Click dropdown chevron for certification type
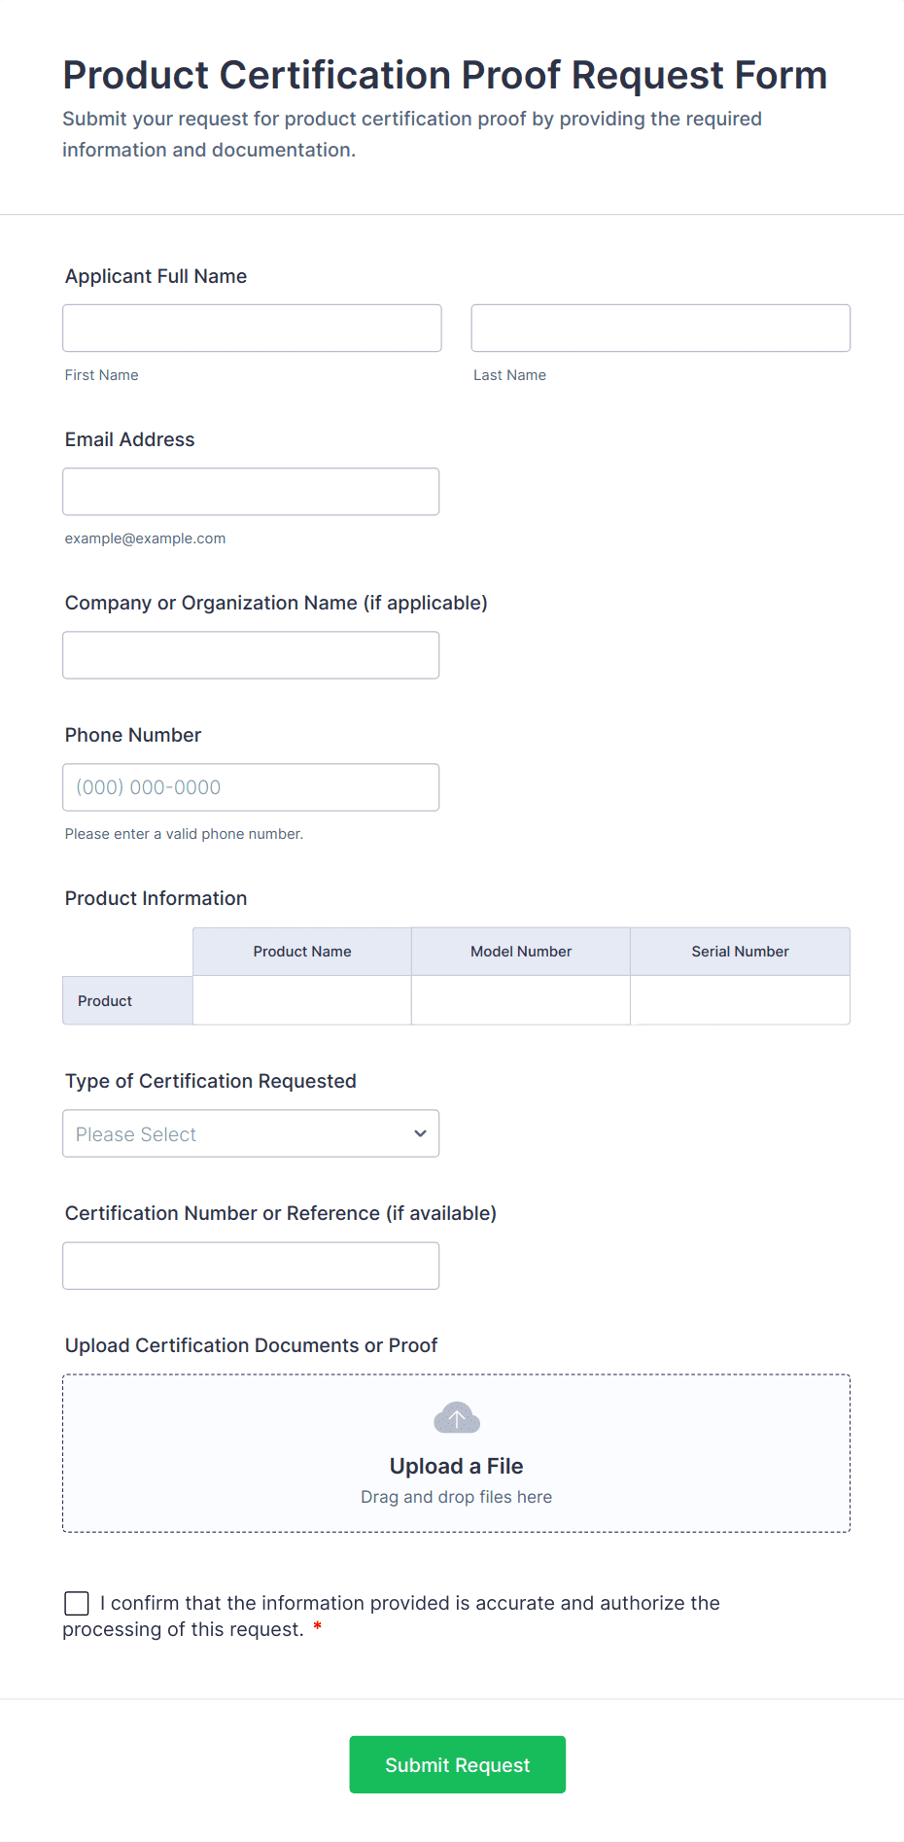Image resolution: width=904 pixels, height=1842 pixels. click(x=420, y=1133)
